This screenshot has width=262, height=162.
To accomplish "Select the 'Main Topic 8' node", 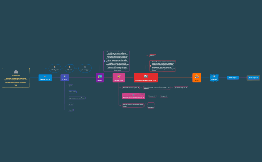I will 253,78.
